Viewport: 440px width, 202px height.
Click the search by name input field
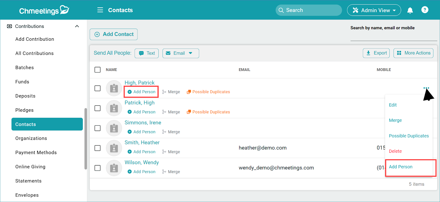tap(393, 36)
